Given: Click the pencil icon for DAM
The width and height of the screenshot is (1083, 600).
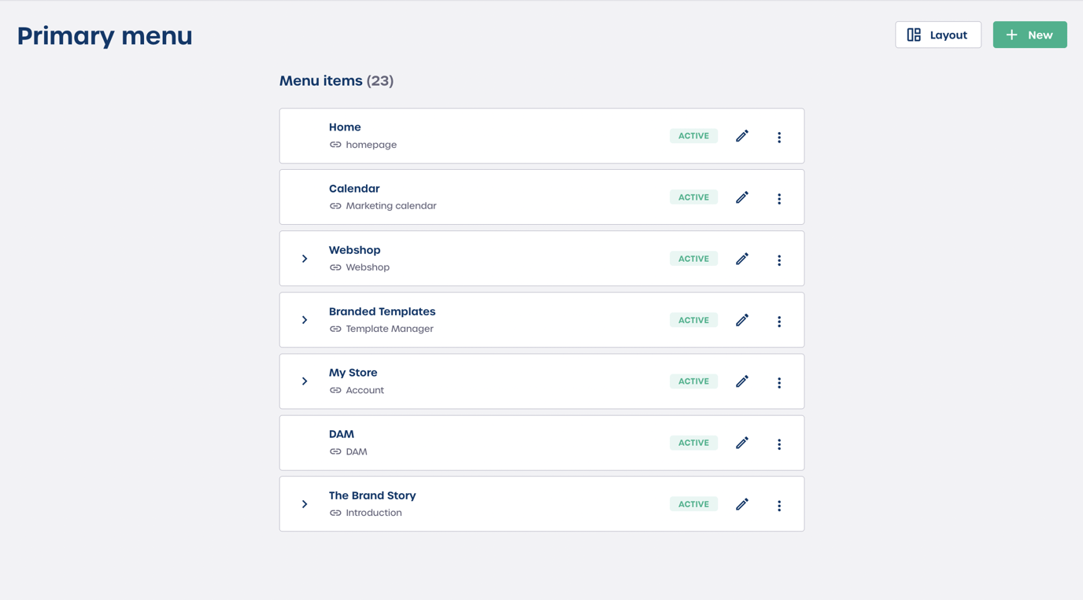Looking at the screenshot, I should (x=742, y=443).
